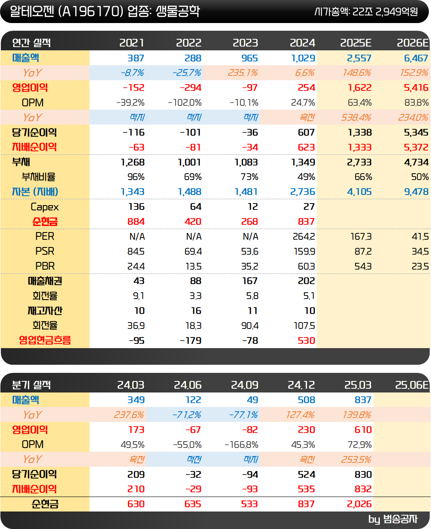Click 영업현금흐름 value -179
The height and width of the screenshot is (529, 431).
point(191,341)
